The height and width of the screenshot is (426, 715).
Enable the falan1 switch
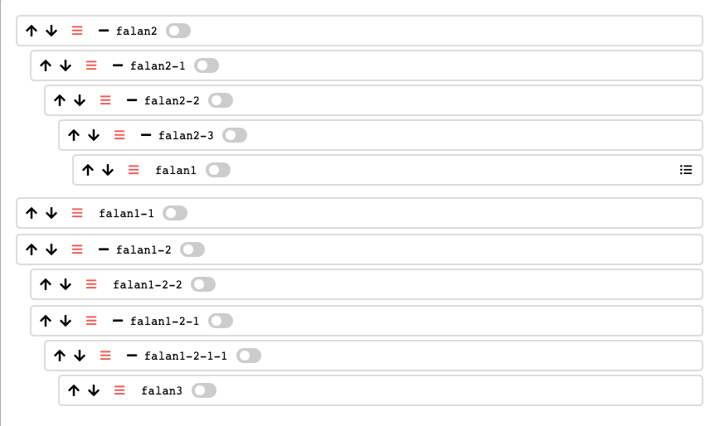click(x=218, y=170)
